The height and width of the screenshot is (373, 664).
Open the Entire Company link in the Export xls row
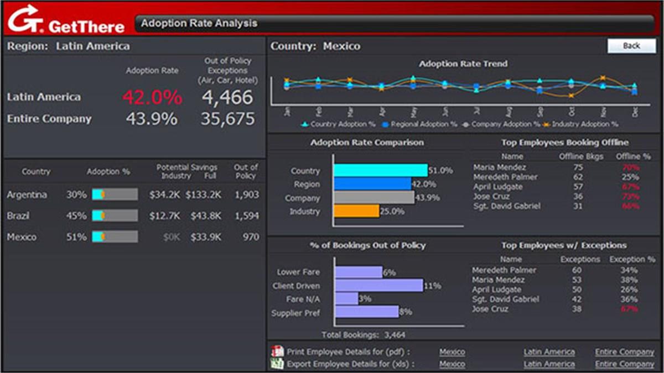coord(624,364)
